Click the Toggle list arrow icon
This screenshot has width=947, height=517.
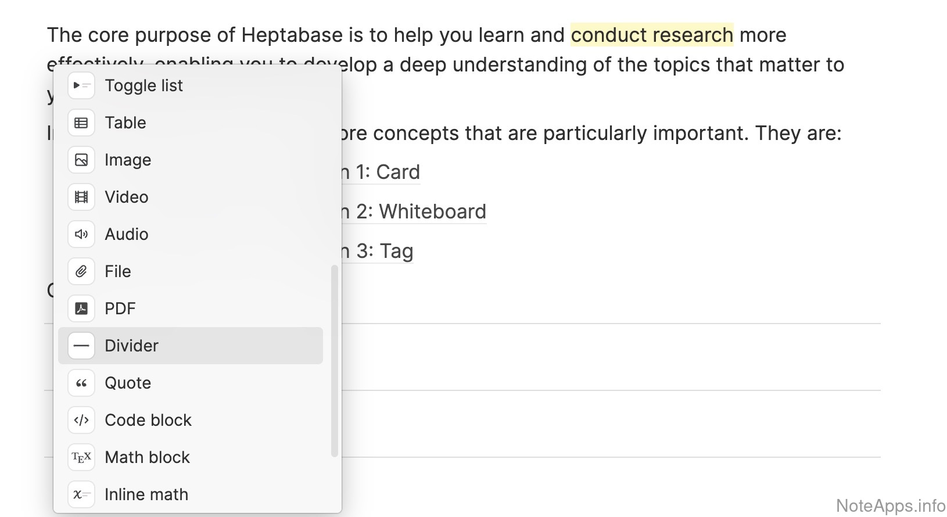pyautogui.click(x=81, y=86)
